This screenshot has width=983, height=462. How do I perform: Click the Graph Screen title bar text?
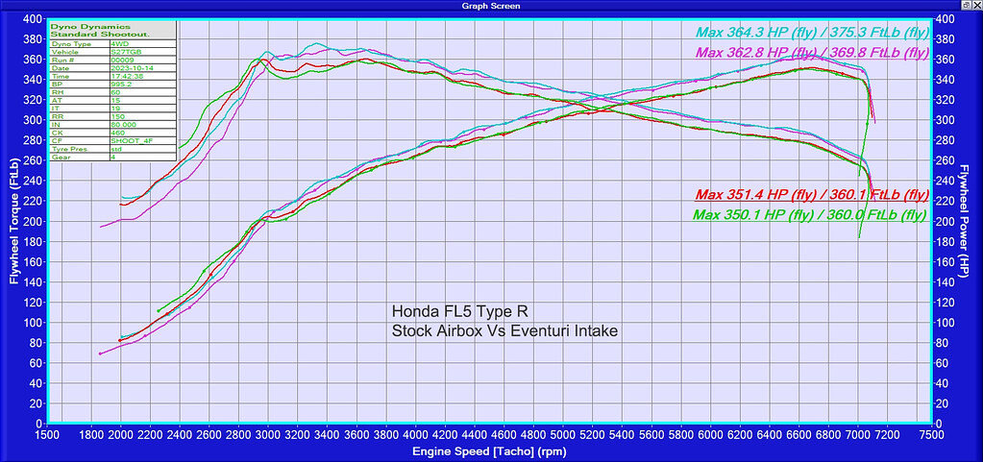click(x=491, y=6)
